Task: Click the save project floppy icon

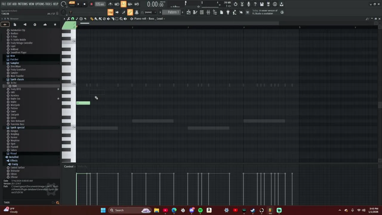Action: pos(262,4)
